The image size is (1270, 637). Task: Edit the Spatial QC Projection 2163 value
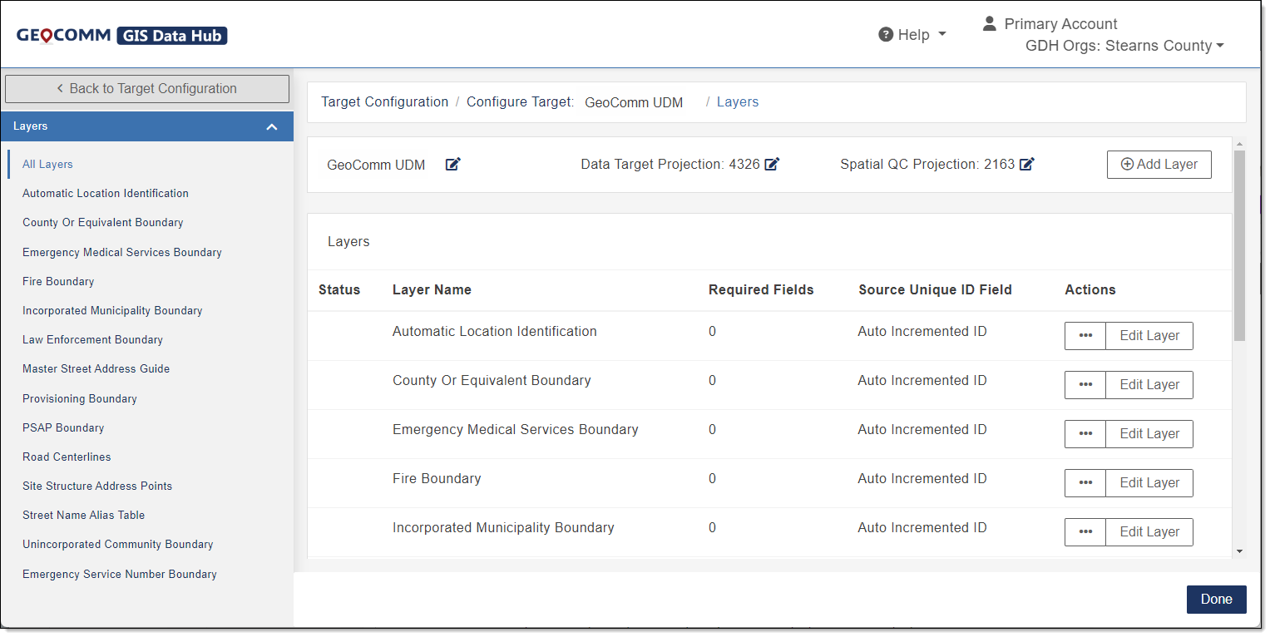(x=1027, y=164)
